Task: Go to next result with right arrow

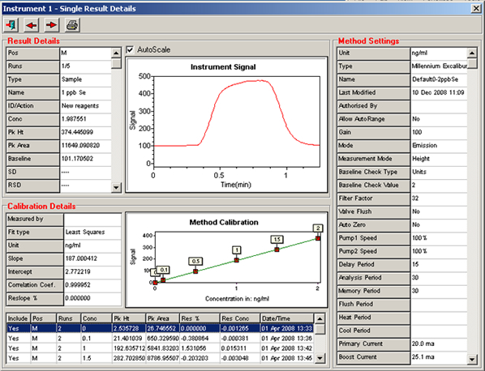Action: point(51,25)
